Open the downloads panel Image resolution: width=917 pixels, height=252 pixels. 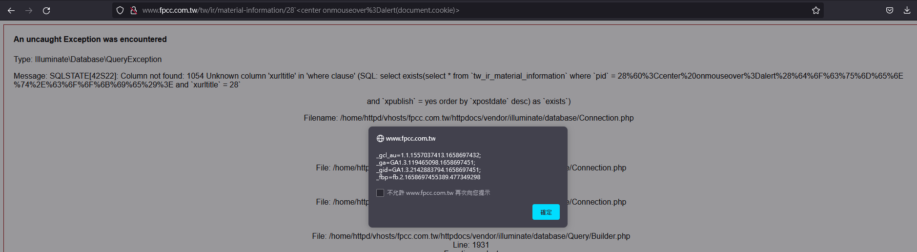coord(907,10)
